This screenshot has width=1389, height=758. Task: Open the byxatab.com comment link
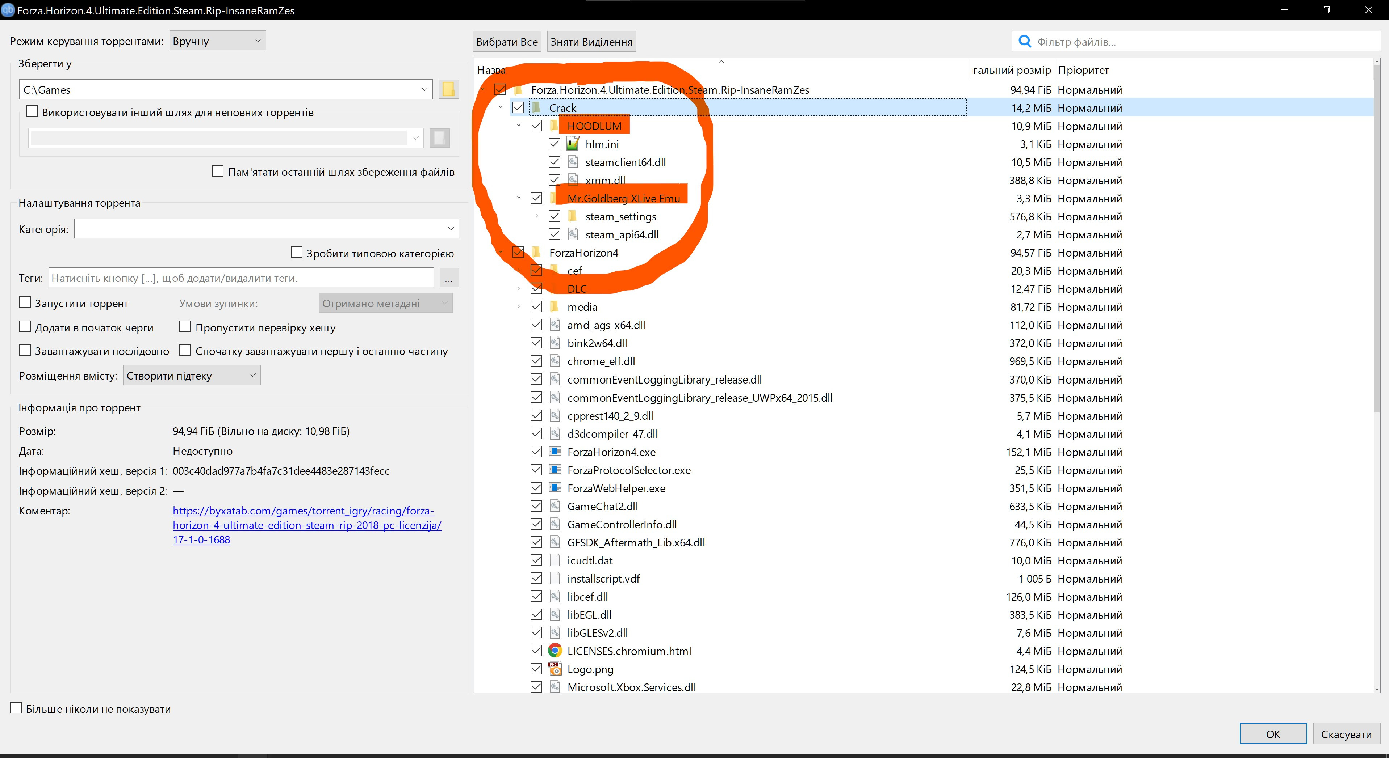coord(307,525)
